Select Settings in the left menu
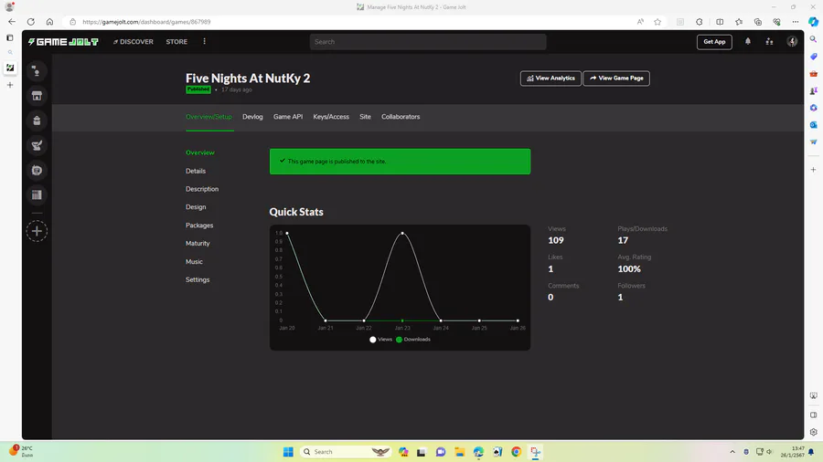The image size is (823, 462). coord(198,279)
